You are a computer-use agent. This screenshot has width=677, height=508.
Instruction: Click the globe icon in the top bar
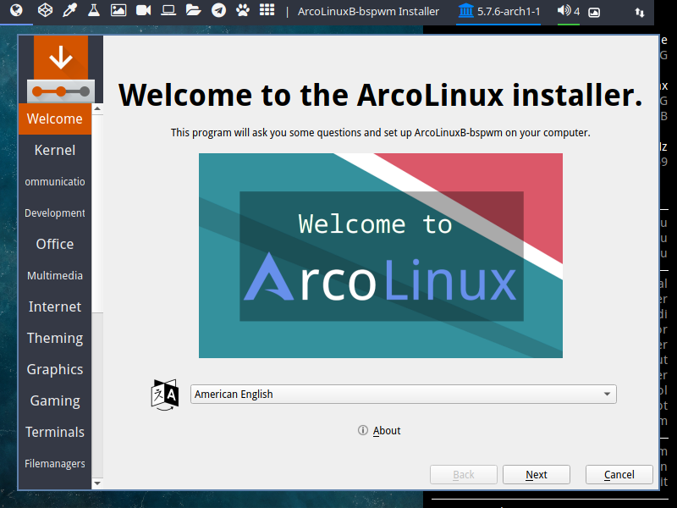16,10
